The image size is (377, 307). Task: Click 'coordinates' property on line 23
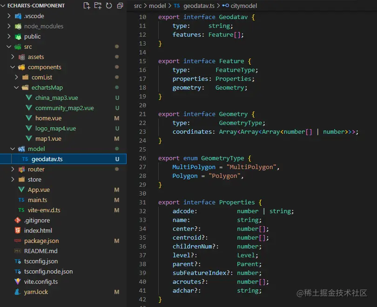[x=192, y=132]
